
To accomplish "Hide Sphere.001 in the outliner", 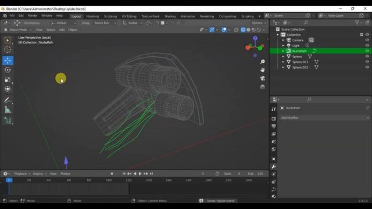I will coord(367,62).
